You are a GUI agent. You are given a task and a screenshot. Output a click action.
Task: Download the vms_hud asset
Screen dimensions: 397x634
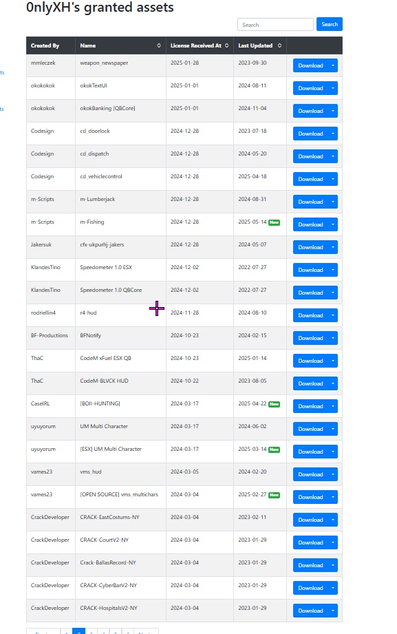pos(310,474)
